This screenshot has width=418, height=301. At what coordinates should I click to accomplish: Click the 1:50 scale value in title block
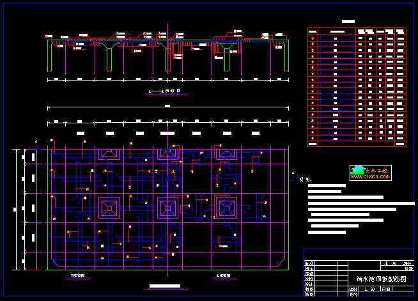369,289
